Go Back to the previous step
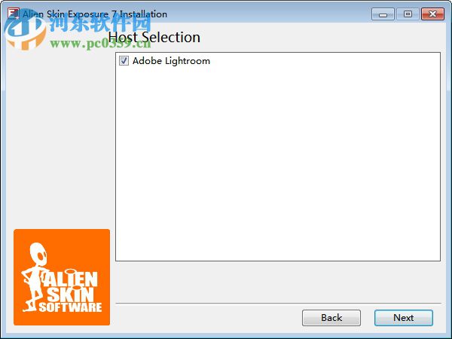 [x=331, y=318]
